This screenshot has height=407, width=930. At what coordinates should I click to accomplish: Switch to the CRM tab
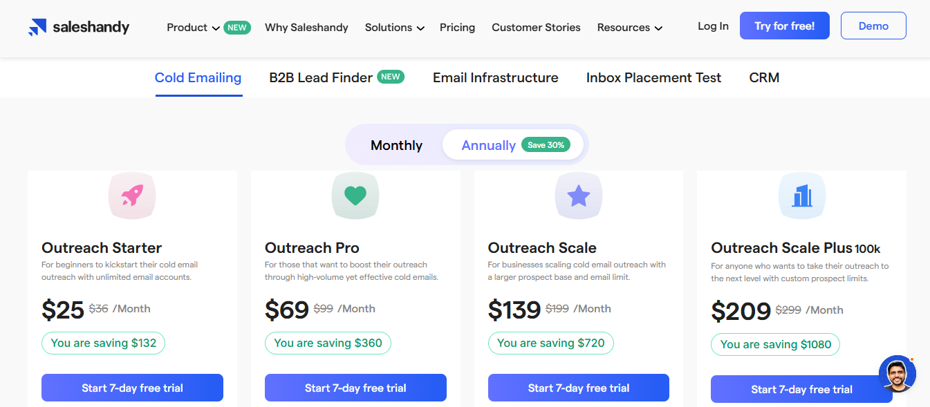[x=763, y=77]
